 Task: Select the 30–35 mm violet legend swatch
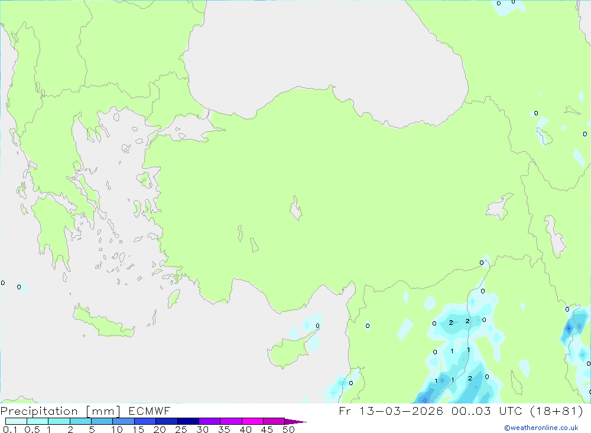(x=210, y=421)
